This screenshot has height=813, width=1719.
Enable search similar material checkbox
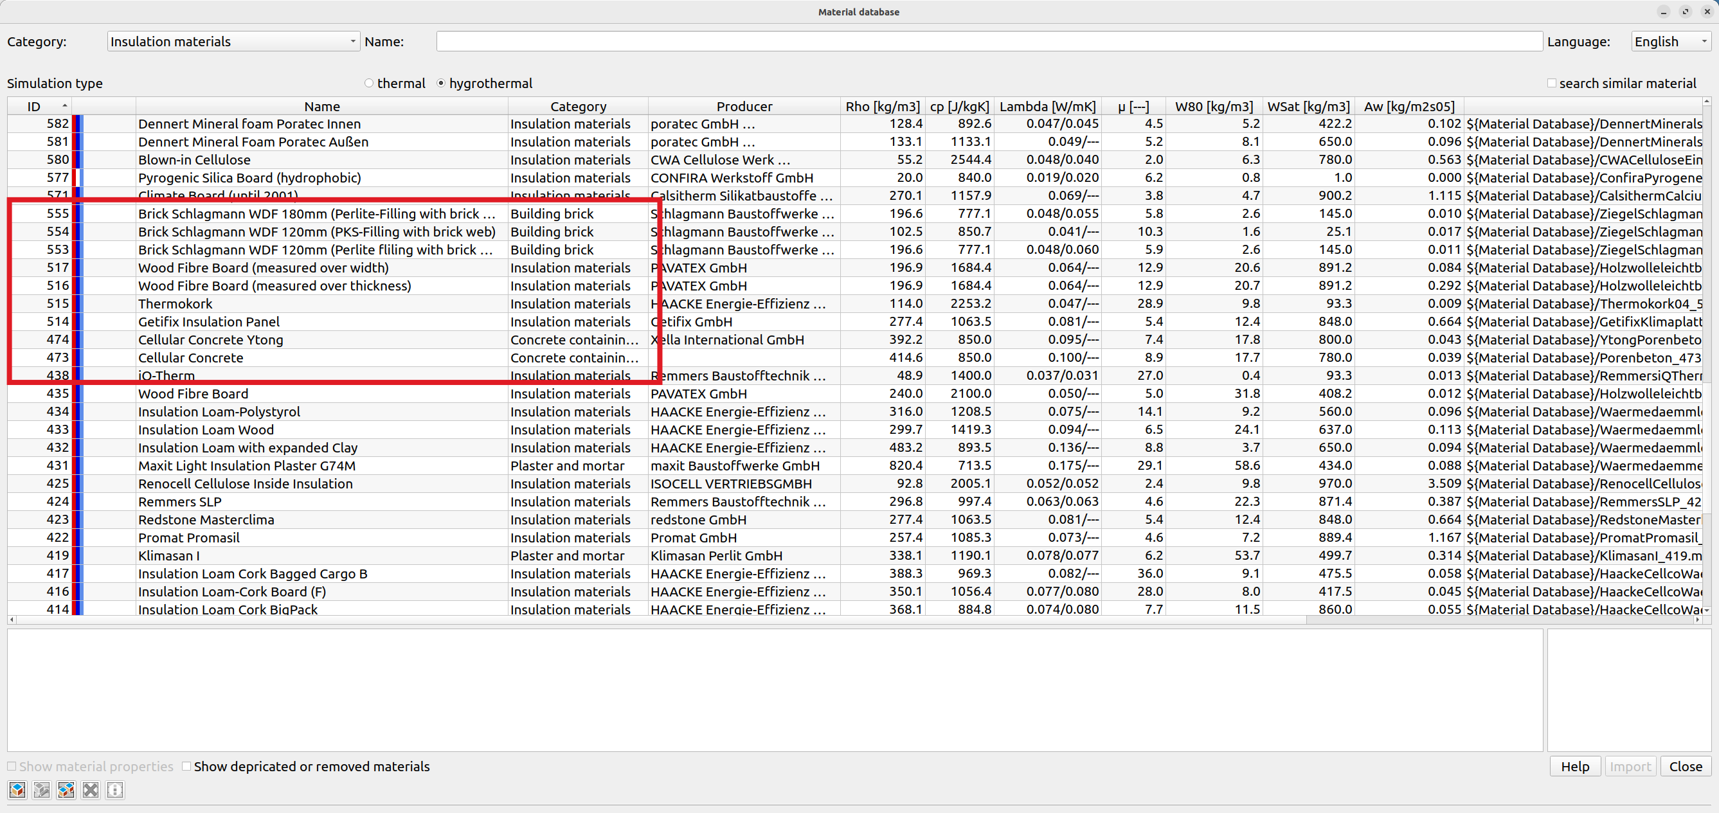tap(1551, 84)
